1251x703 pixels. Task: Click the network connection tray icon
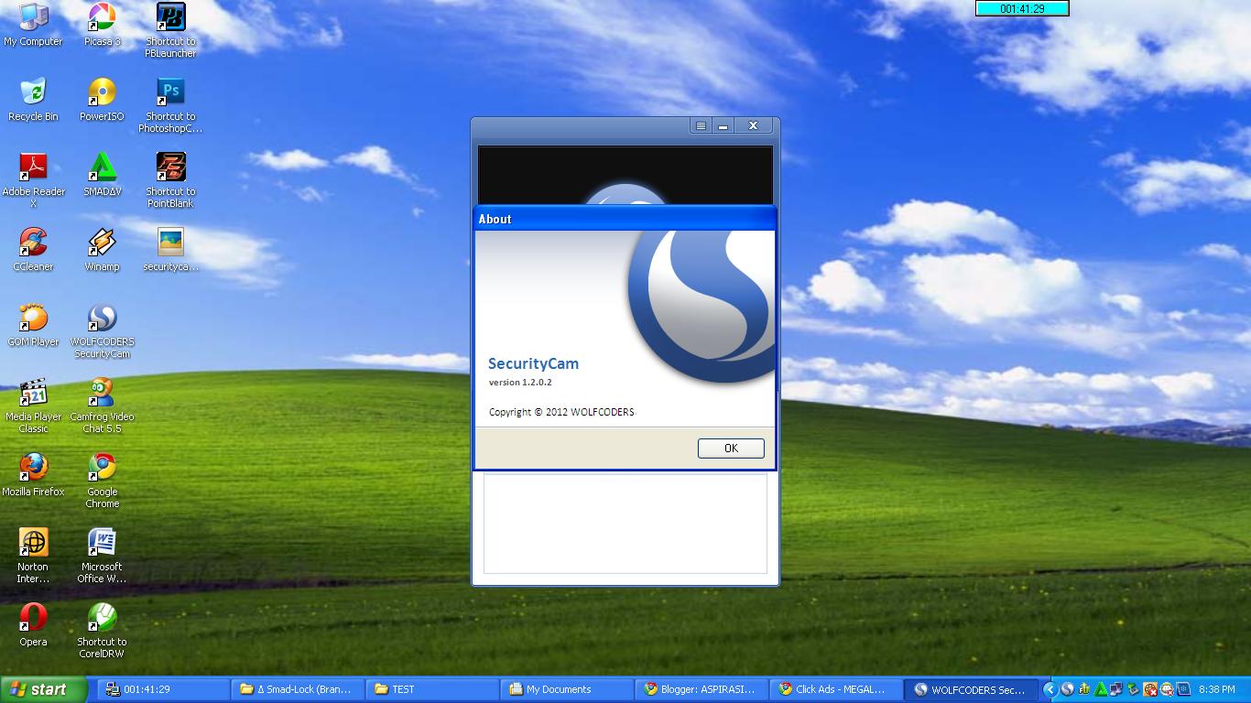pyautogui.click(x=1117, y=689)
